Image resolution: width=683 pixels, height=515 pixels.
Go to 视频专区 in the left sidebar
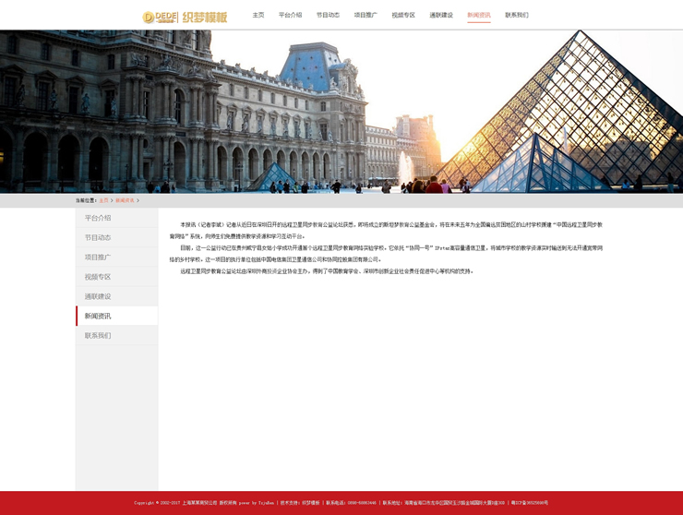coord(98,277)
